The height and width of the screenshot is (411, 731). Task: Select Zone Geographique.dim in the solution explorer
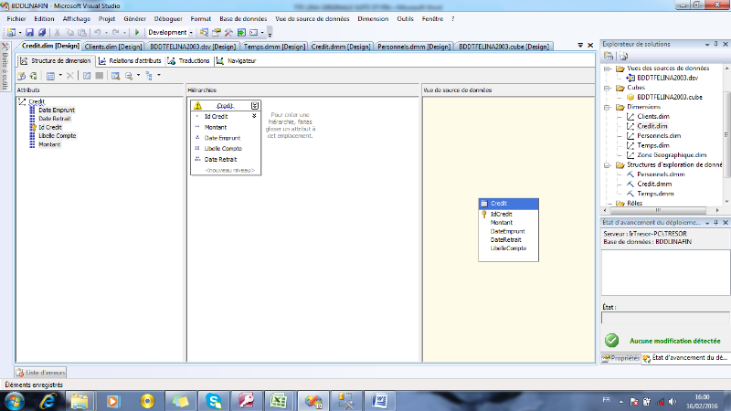tap(670, 155)
